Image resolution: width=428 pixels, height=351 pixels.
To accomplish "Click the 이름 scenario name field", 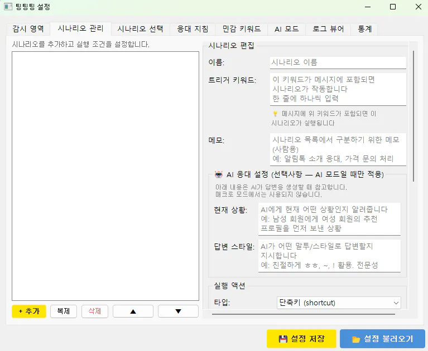I will click(338, 62).
